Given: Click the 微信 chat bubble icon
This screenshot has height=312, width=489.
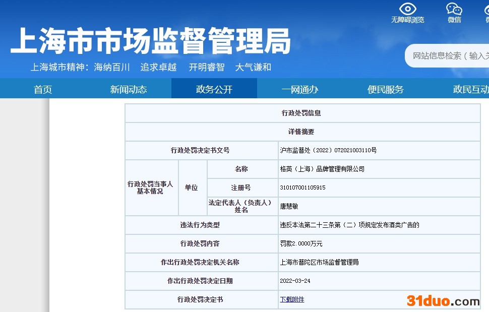Looking at the screenshot, I should (x=454, y=9).
